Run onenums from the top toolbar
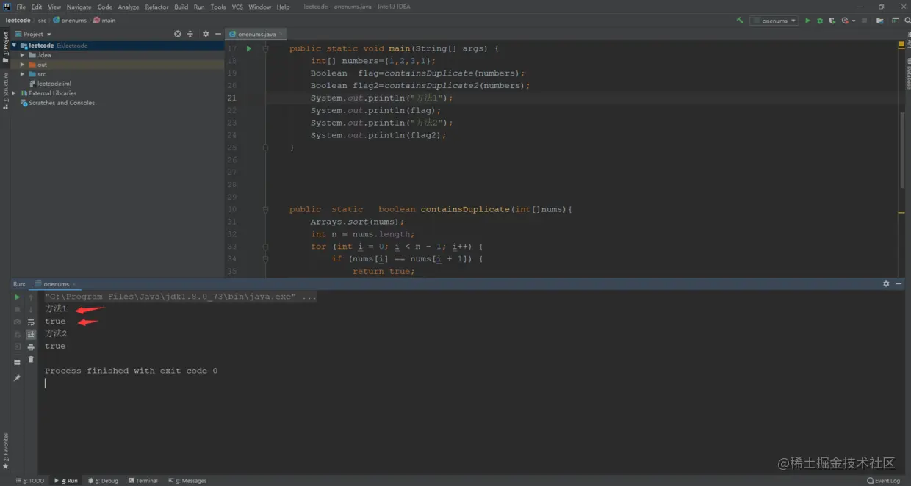This screenshot has height=486, width=911. (x=808, y=21)
